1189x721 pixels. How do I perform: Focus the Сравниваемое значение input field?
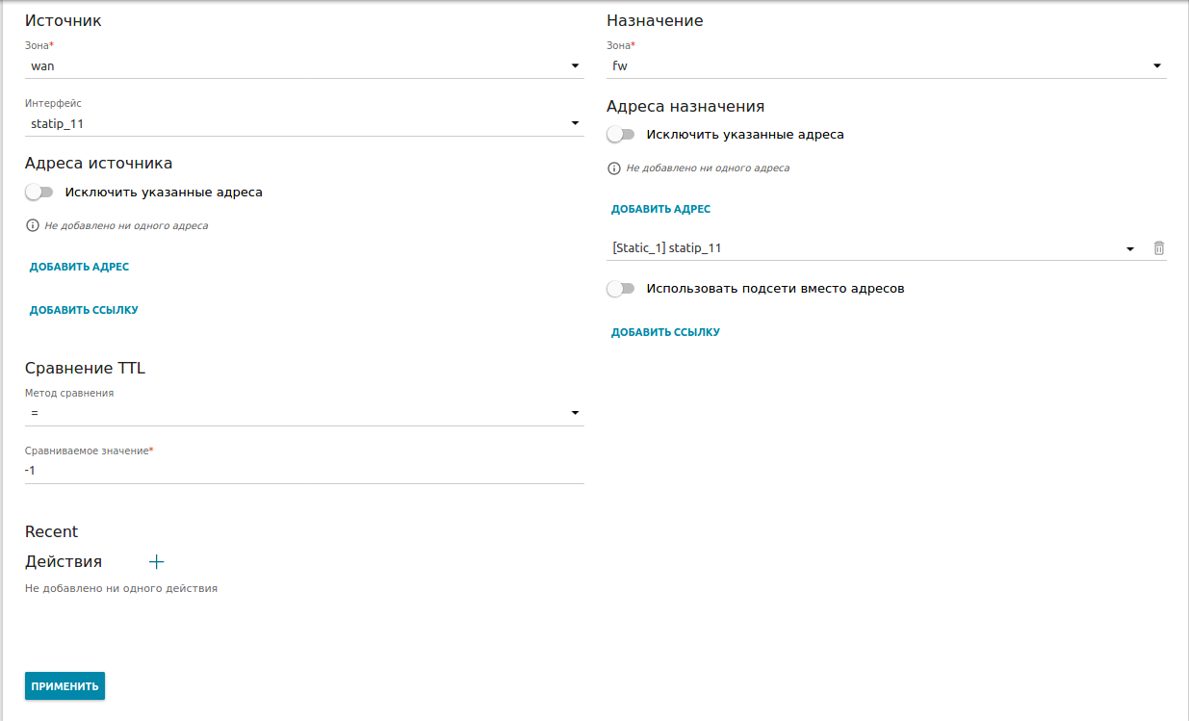[303, 471]
